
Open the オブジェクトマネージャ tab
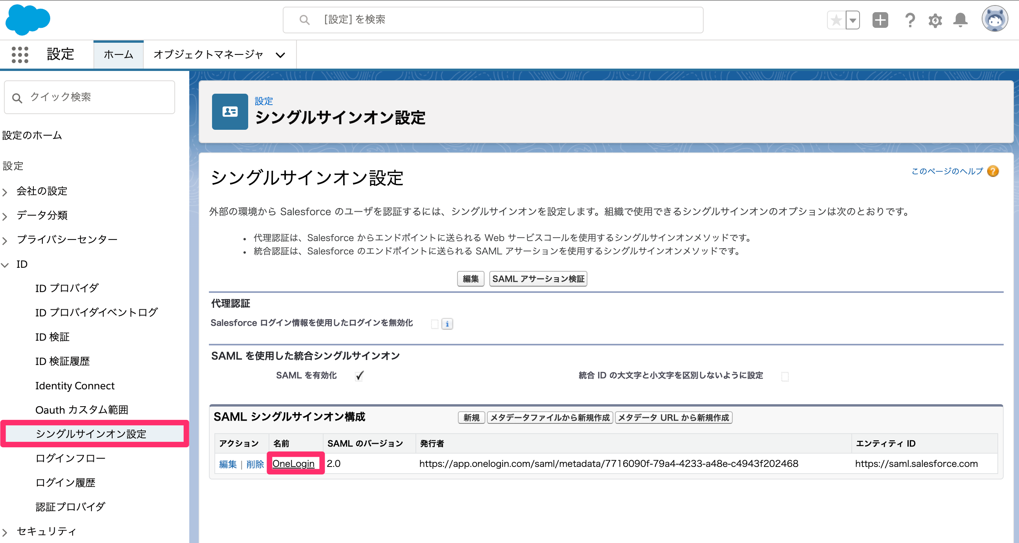coord(208,54)
